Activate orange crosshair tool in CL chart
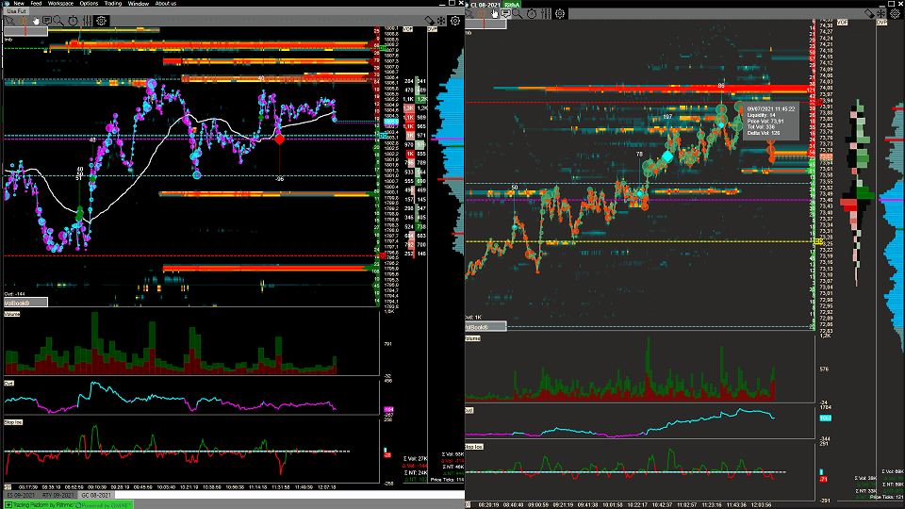The height and width of the screenshot is (509, 905). [x=482, y=13]
